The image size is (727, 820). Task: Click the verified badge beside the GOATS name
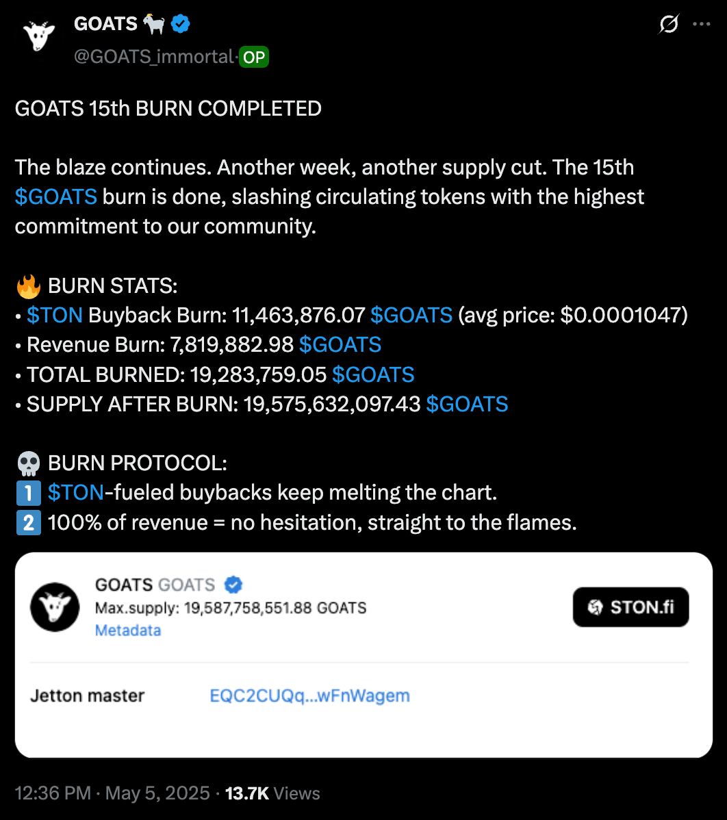coord(181,25)
